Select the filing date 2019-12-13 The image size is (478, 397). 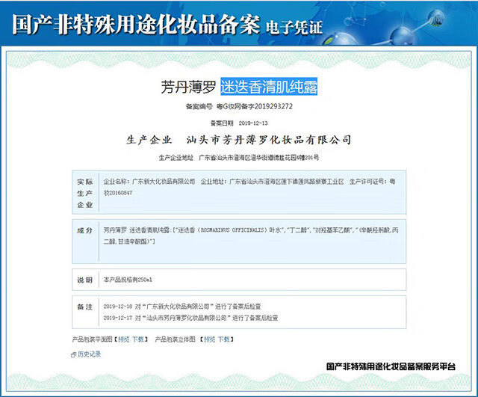pyautogui.click(x=253, y=123)
